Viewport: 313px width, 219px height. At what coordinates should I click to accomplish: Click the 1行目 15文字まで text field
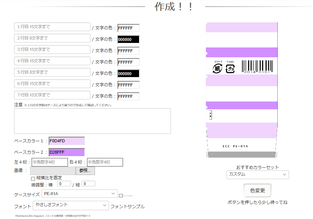point(52,27)
